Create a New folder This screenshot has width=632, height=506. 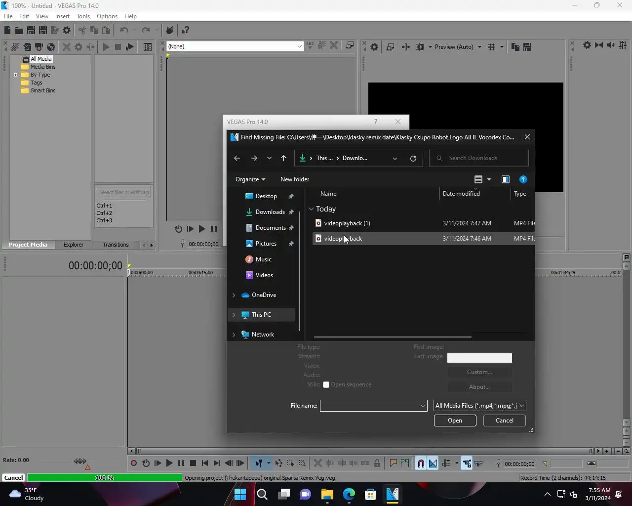[295, 179]
